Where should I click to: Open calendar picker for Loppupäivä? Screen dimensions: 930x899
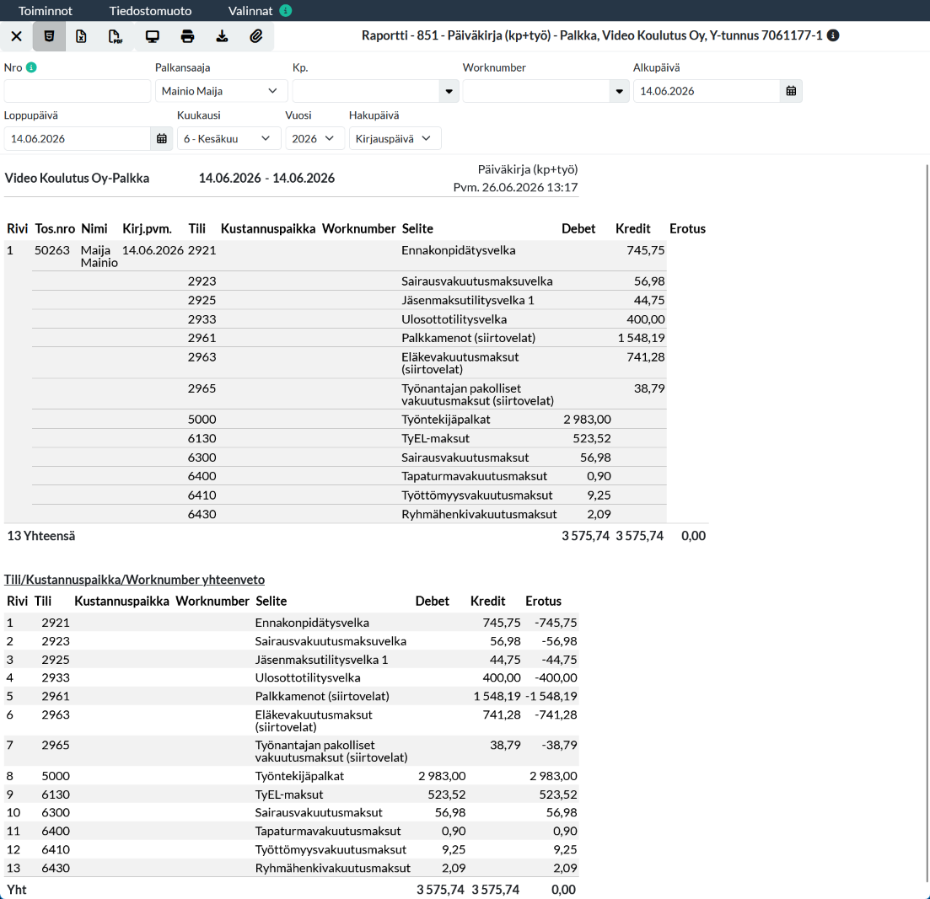point(161,138)
